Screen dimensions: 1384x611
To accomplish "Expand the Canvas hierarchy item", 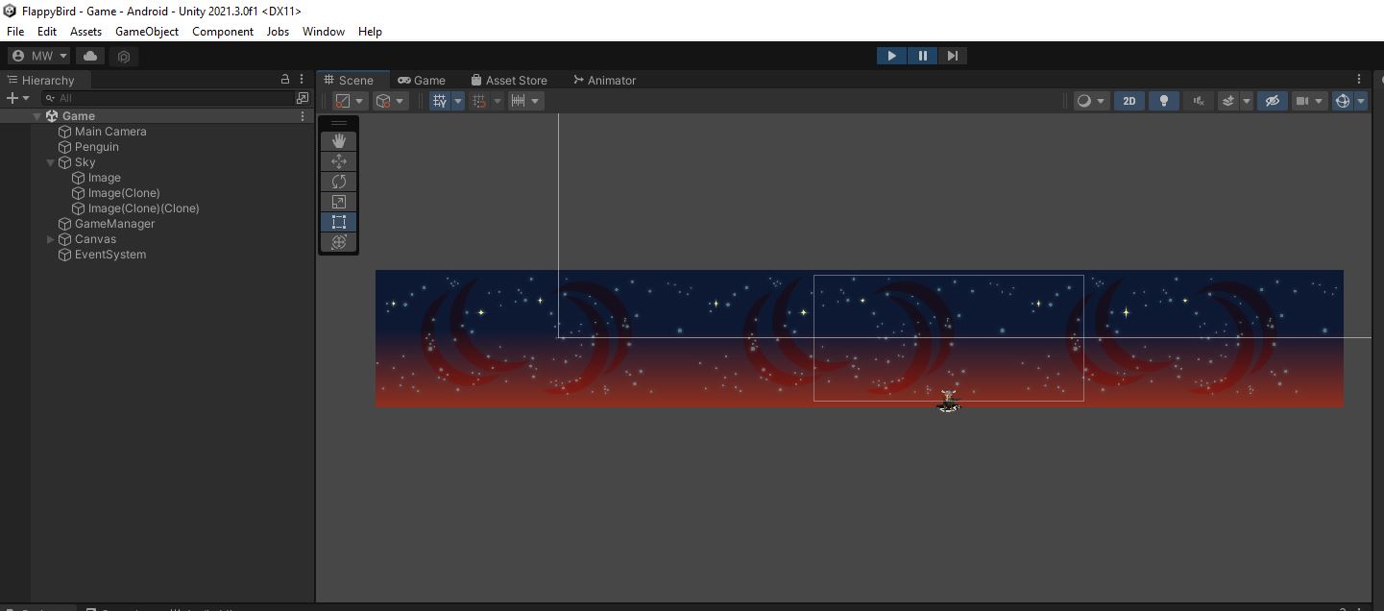I will point(50,239).
